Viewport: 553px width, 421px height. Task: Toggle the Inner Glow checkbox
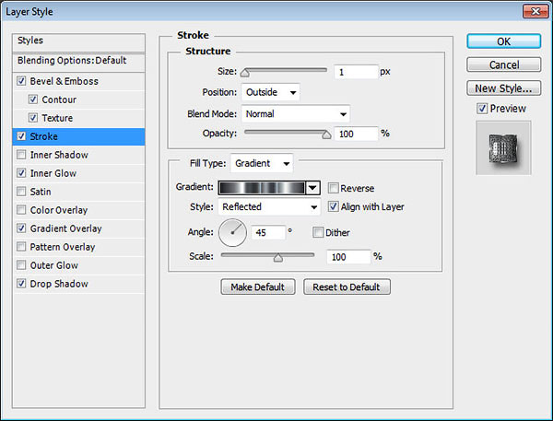pyautogui.click(x=21, y=173)
